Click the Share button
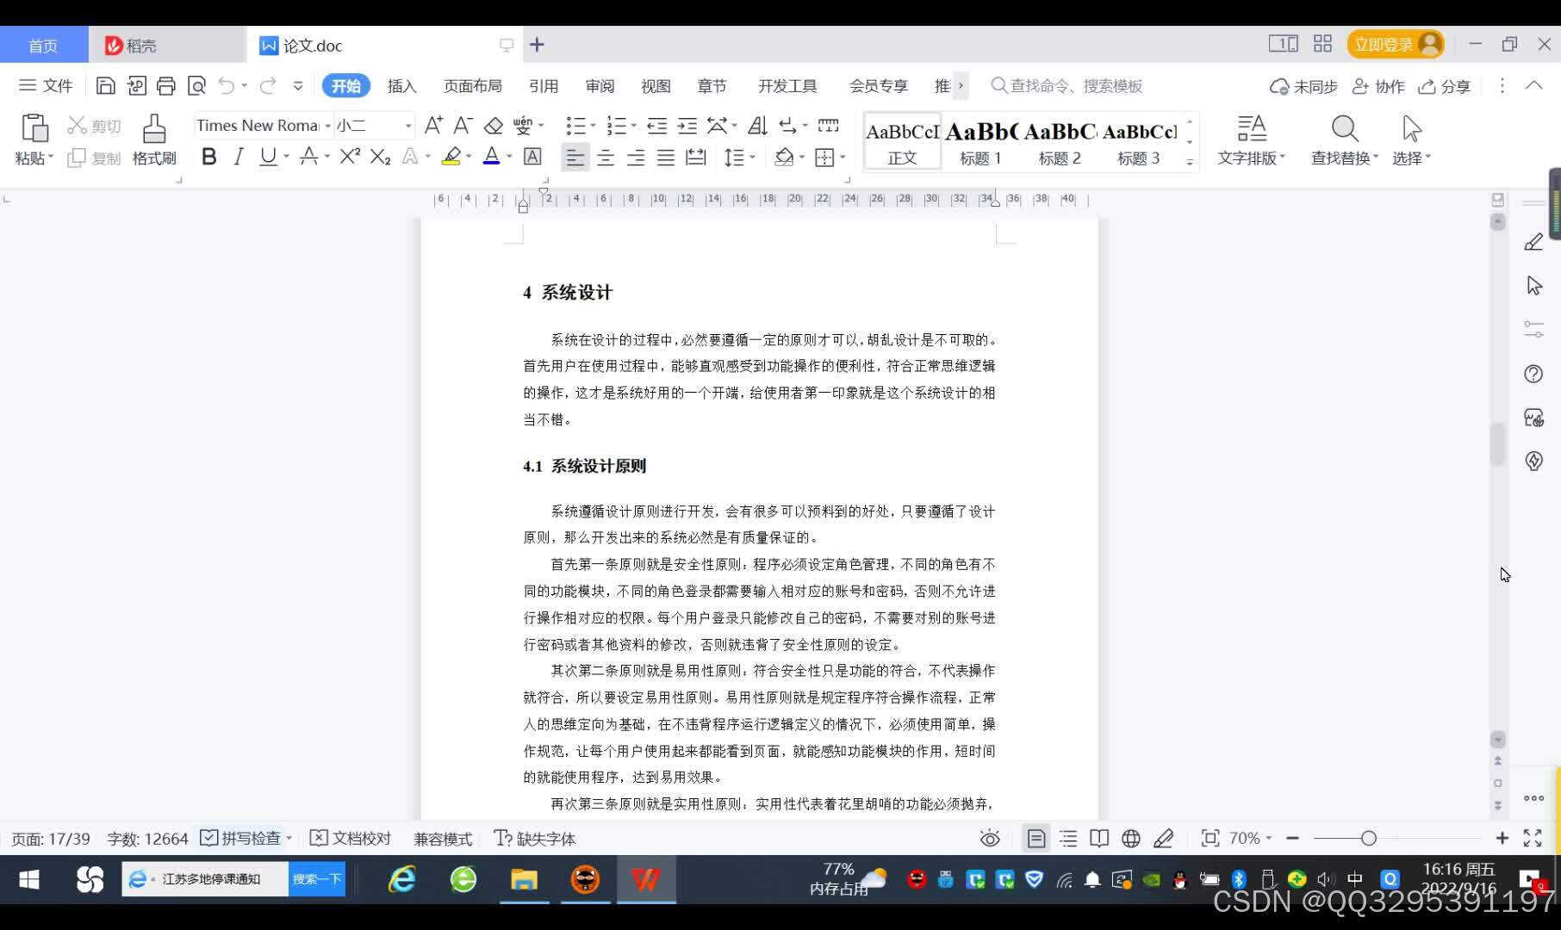 pyautogui.click(x=1445, y=86)
